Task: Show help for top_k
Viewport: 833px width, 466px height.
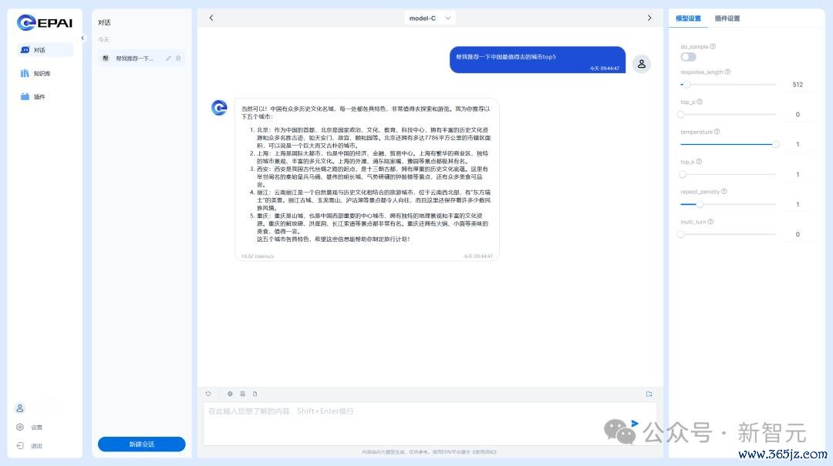Action: point(699,162)
